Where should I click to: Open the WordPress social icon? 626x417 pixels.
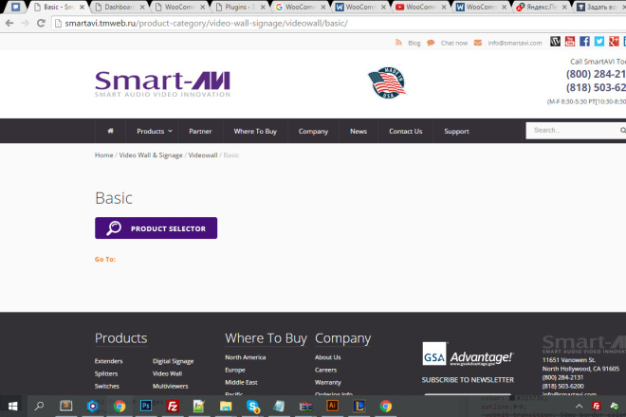click(x=555, y=41)
